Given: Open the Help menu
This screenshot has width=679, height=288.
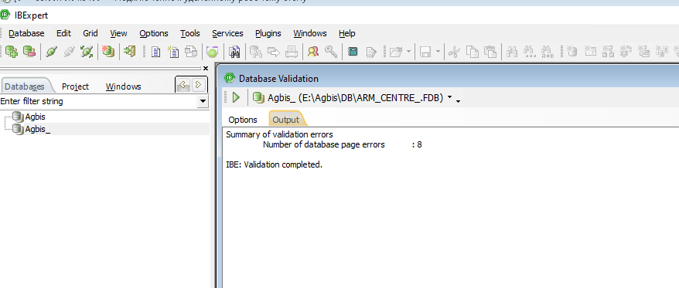Looking at the screenshot, I should click(x=347, y=33).
